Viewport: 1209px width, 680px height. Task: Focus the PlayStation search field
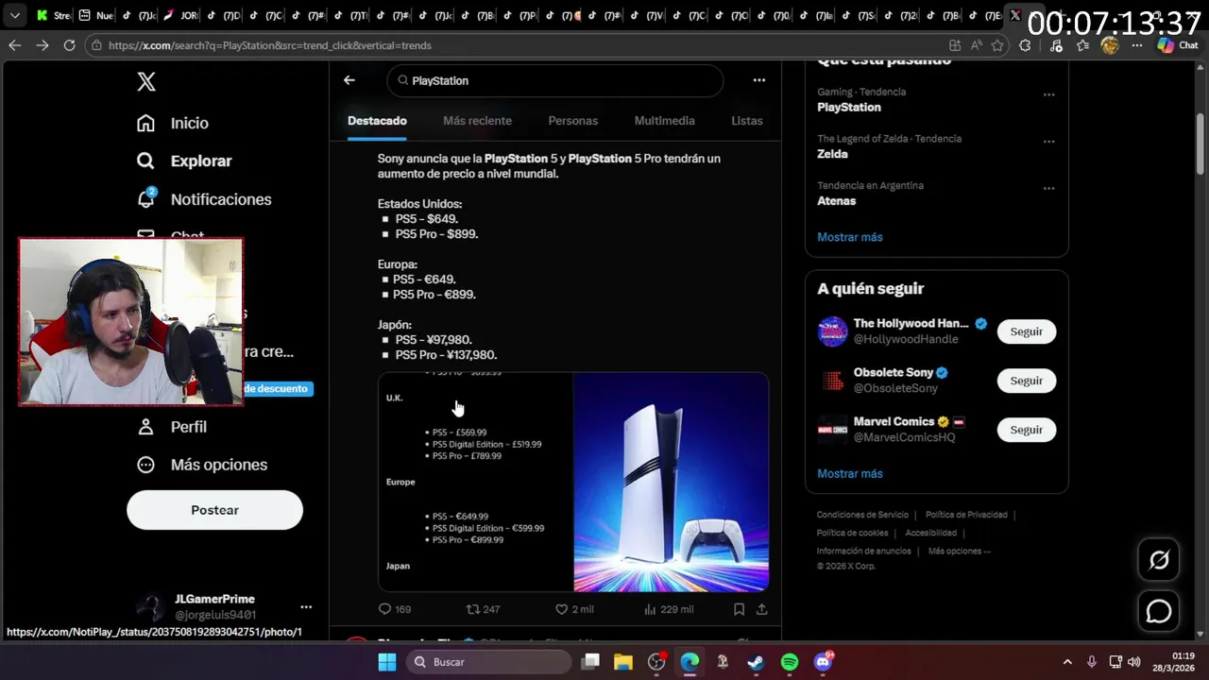click(555, 80)
